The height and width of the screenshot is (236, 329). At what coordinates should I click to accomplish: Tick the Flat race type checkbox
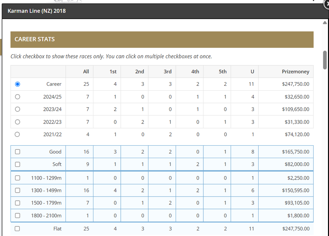[x=18, y=229]
